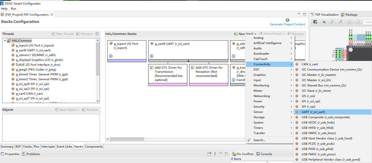Zoom in on the package view

[x=341, y=22]
